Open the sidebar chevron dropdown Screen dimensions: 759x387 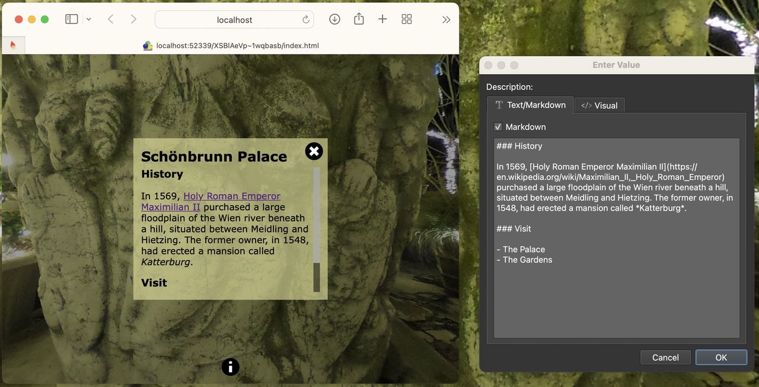pos(88,18)
